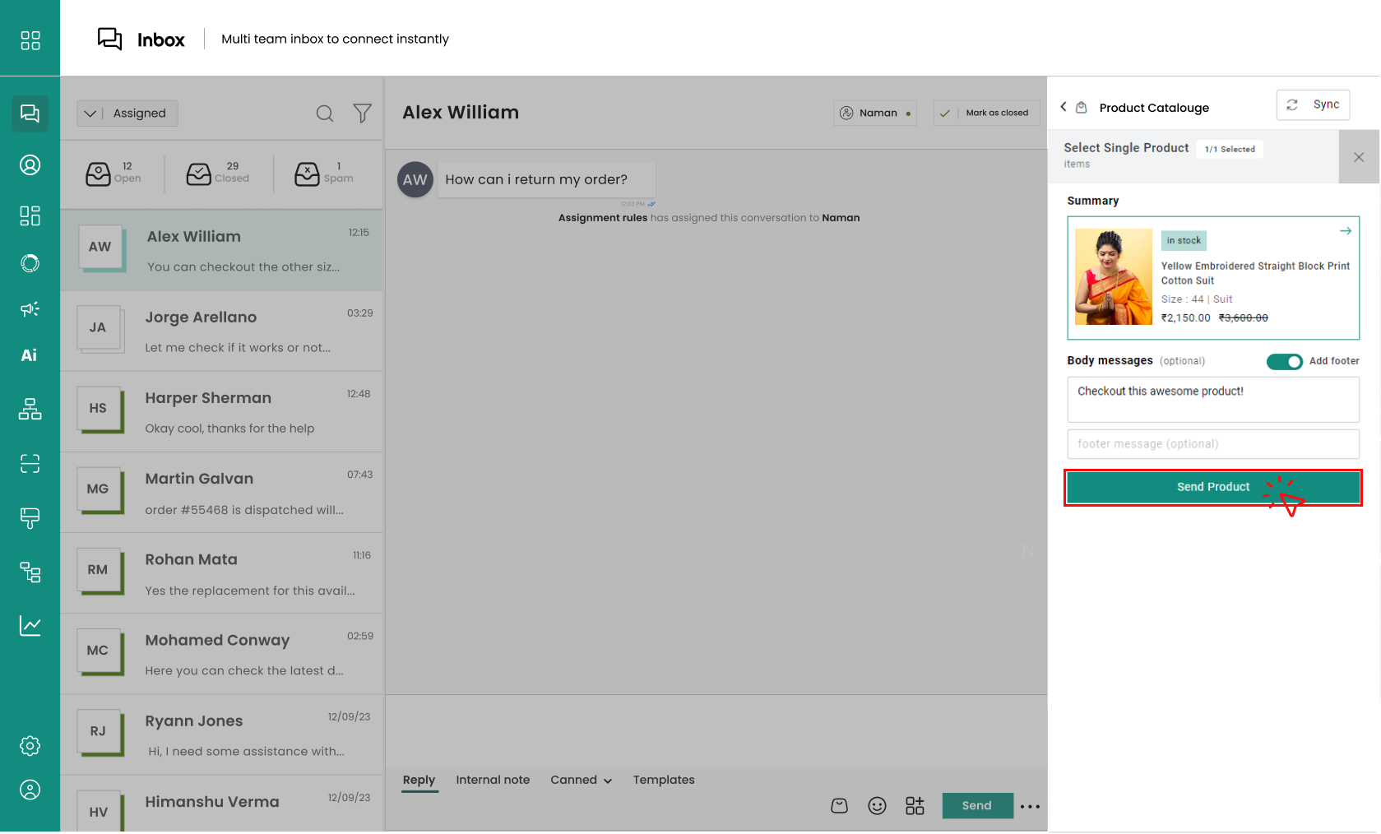This screenshot has height=834, width=1381.
Task: Click the campaigns megaphone sidebar icon
Action: pyautogui.click(x=30, y=309)
